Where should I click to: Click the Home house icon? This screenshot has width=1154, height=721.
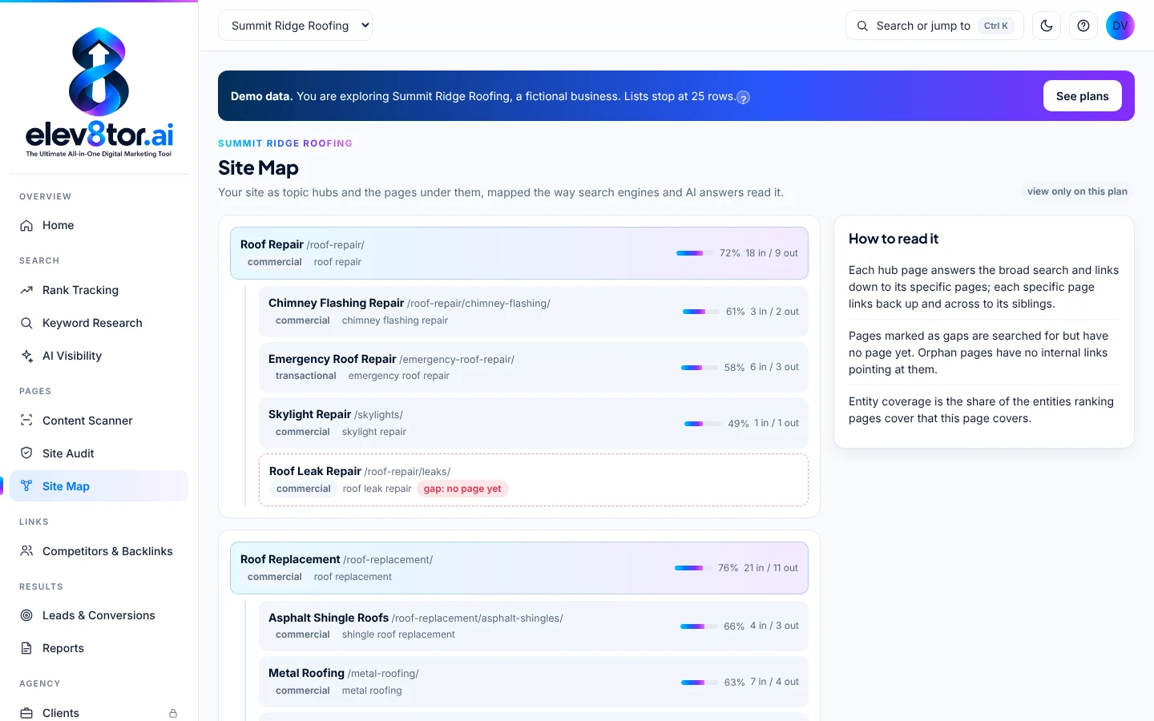[x=26, y=226]
